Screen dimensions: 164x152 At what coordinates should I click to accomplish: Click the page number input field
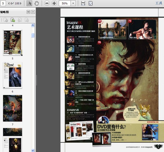click(x=3, y=4)
